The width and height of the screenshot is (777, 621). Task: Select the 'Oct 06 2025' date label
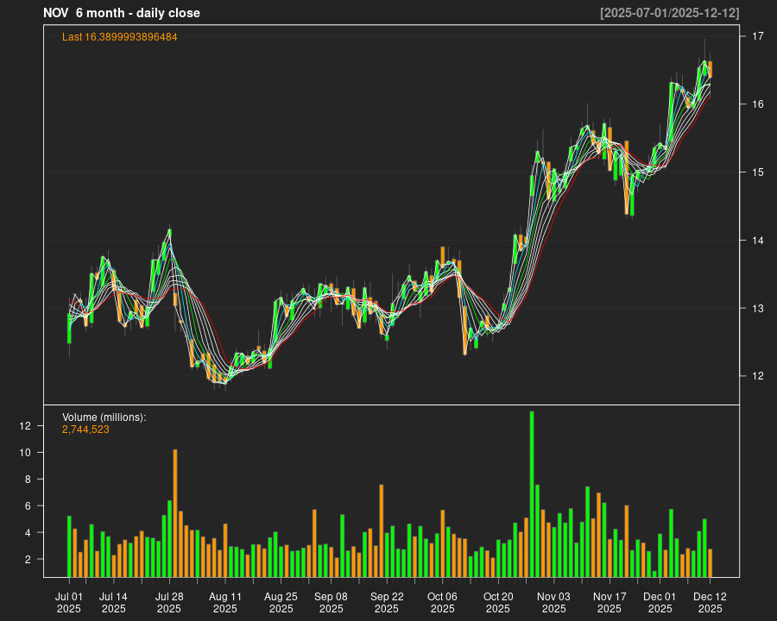(442, 602)
